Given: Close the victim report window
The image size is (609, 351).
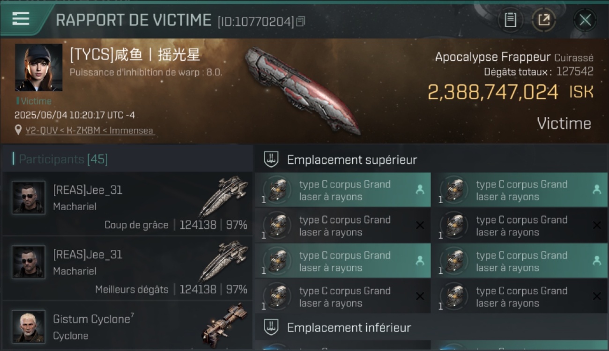Looking at the screenshot, I should pos(585,20).
